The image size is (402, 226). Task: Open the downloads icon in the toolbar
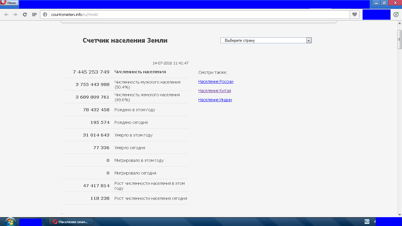click(x=396, y=14)
